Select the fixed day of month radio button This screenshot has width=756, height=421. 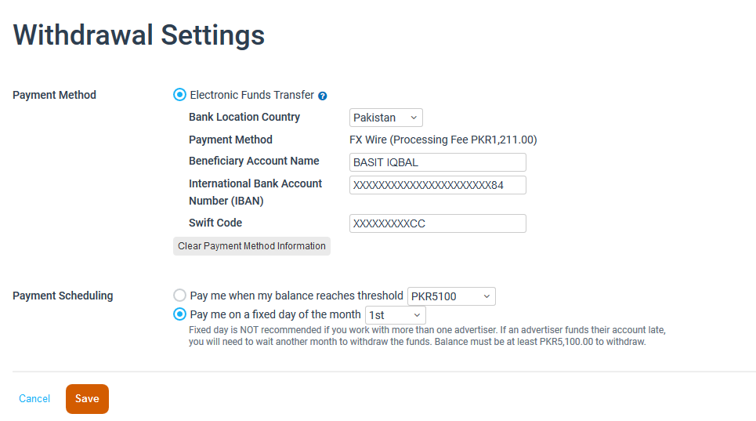click(179, 314)
